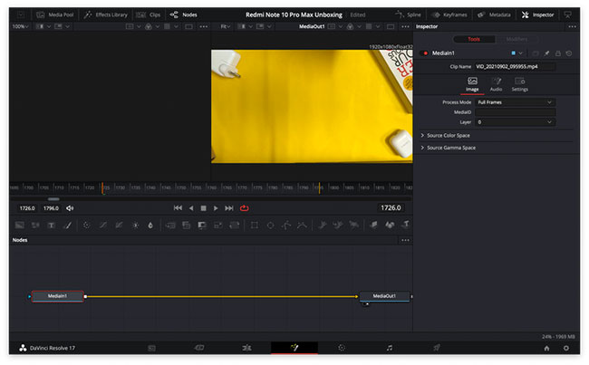Add a Rectangle mask node

[x=255, y=226]
